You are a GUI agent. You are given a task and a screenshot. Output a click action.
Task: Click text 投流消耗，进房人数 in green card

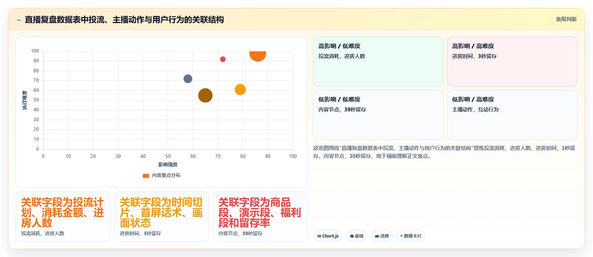pyautogui.click(x=342, y=56)
